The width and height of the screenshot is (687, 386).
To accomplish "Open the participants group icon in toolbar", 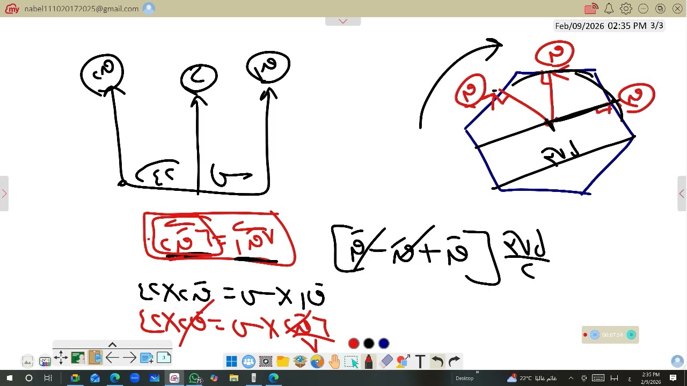I will [x=249, y=361].
